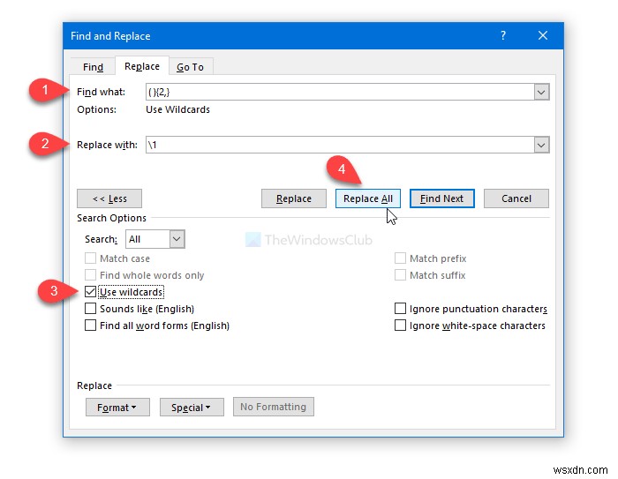Collapse options with the Less button

click(x=109, y=198)
